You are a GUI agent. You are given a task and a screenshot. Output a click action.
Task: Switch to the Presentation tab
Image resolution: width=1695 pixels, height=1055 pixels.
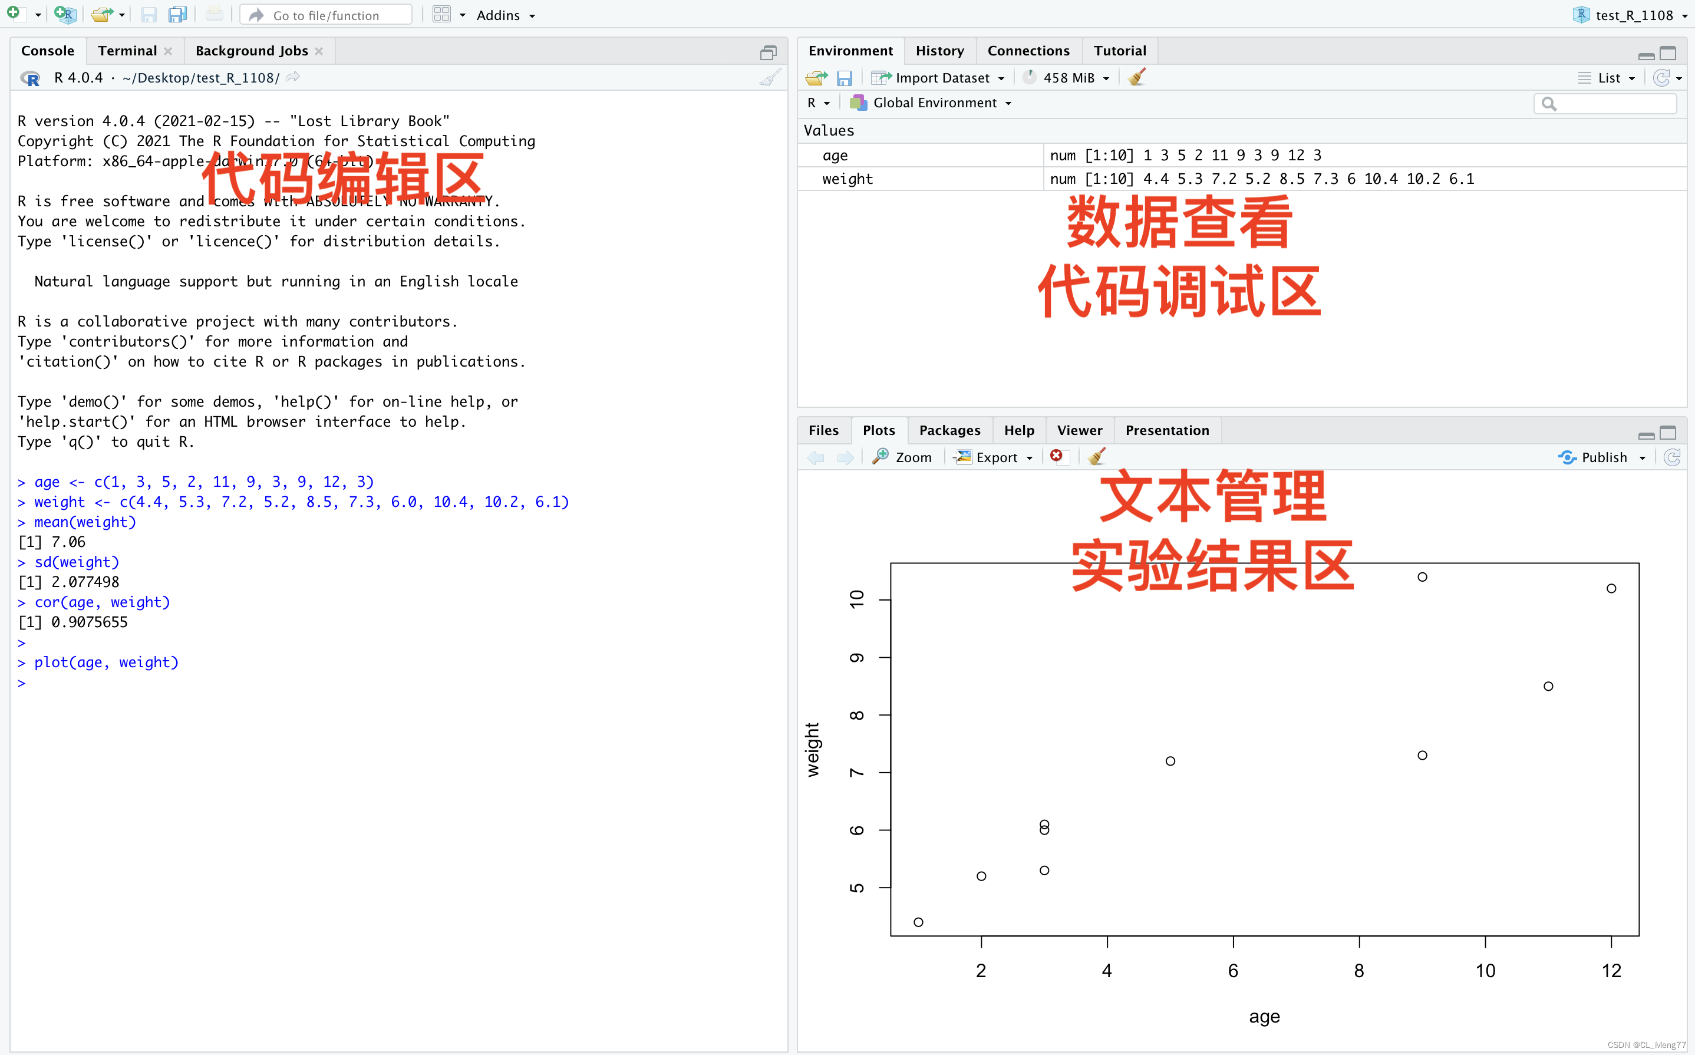tap(1167, 430)
